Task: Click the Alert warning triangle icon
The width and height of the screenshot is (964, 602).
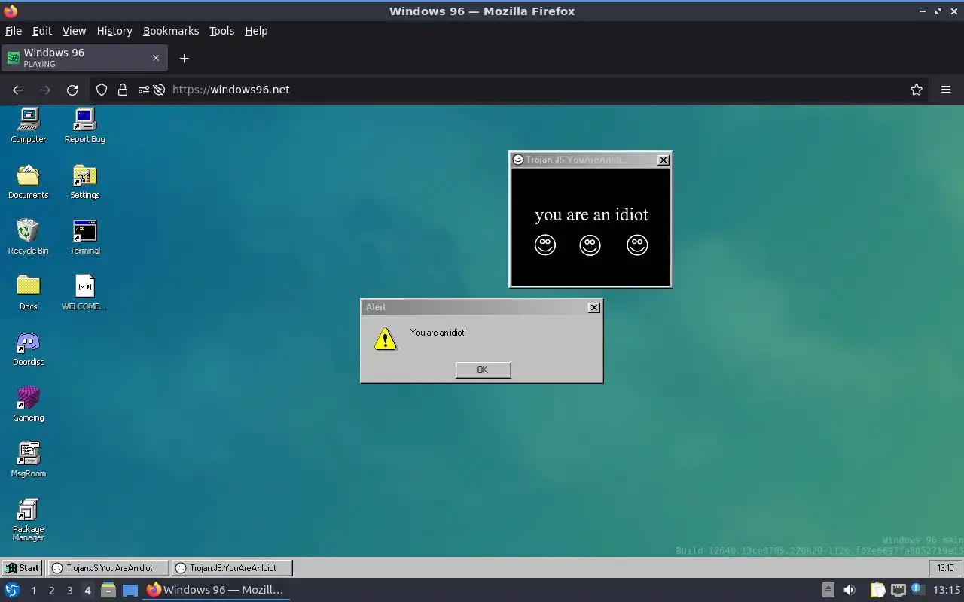Action: [385, 339]
